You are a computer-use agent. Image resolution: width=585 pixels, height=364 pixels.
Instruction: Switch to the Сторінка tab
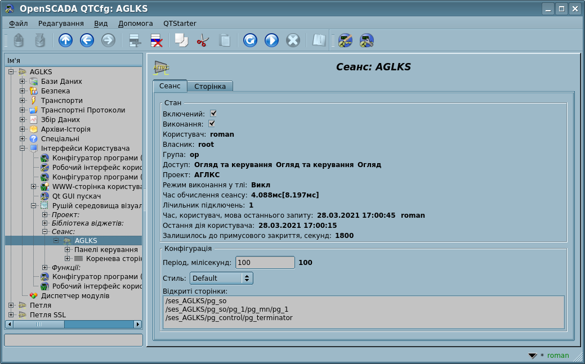[210, 86]
